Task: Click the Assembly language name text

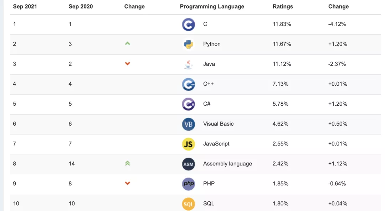Action: point(227,164)
